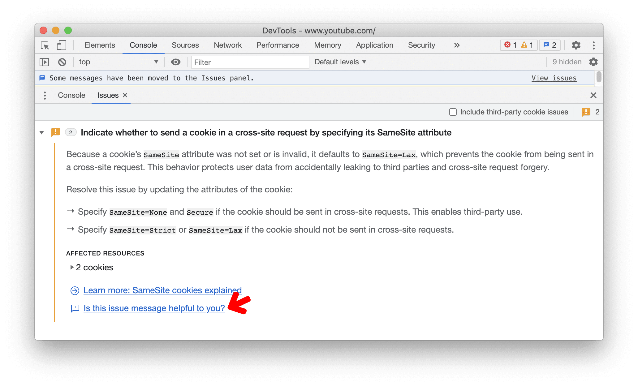Expand the warning issue disclosure triangle

pos(42,133)
